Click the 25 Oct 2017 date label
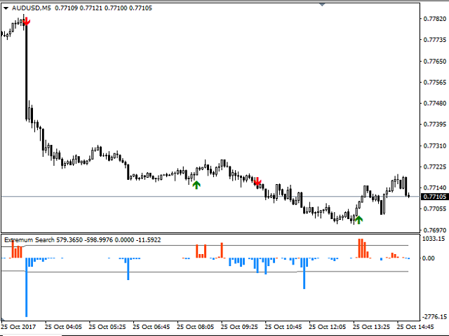The width and height of the screenshot is (449, 336). tap(19, 327)
